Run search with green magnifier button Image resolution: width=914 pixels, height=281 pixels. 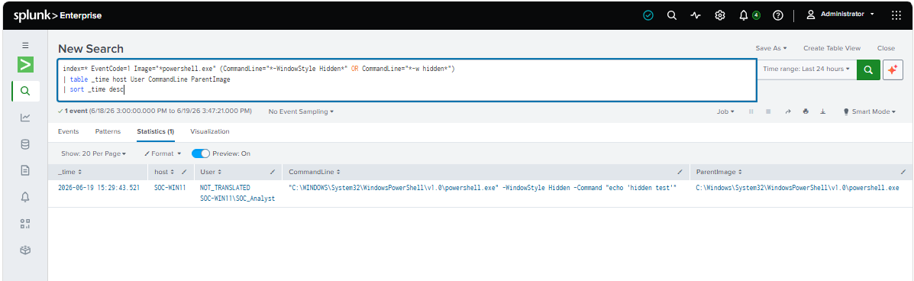(x=868, y=69)
